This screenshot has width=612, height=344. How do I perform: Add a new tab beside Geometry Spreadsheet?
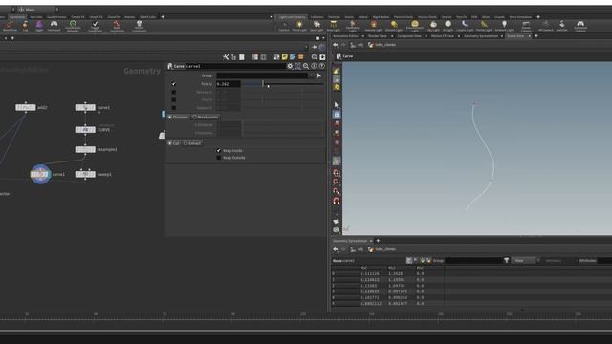coord(378,240)
